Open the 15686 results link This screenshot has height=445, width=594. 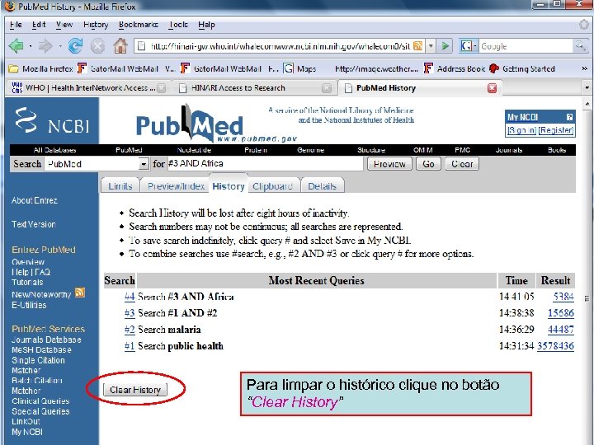[x=561, y=313]
